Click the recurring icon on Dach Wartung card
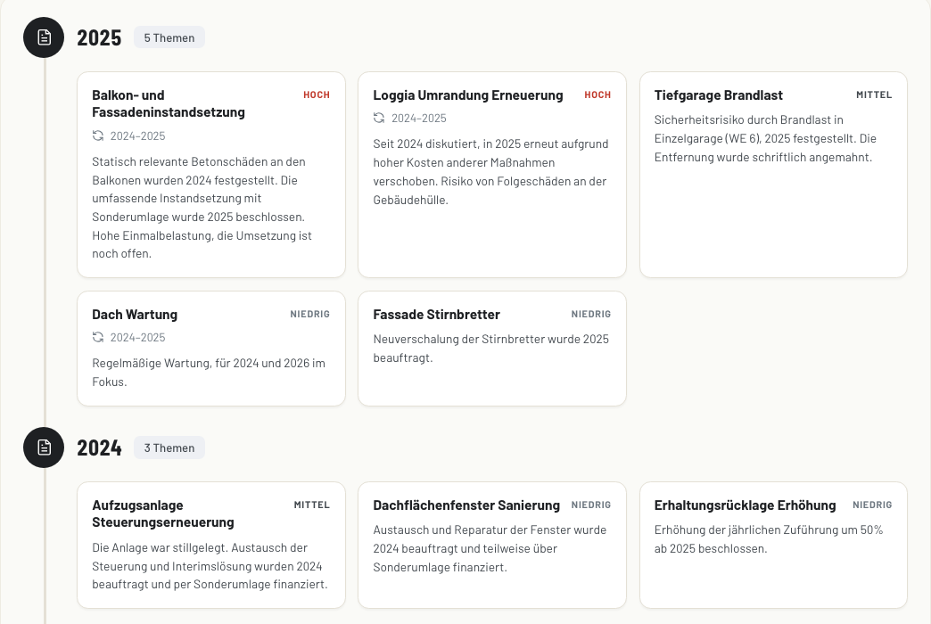 (x=98, y=337)
